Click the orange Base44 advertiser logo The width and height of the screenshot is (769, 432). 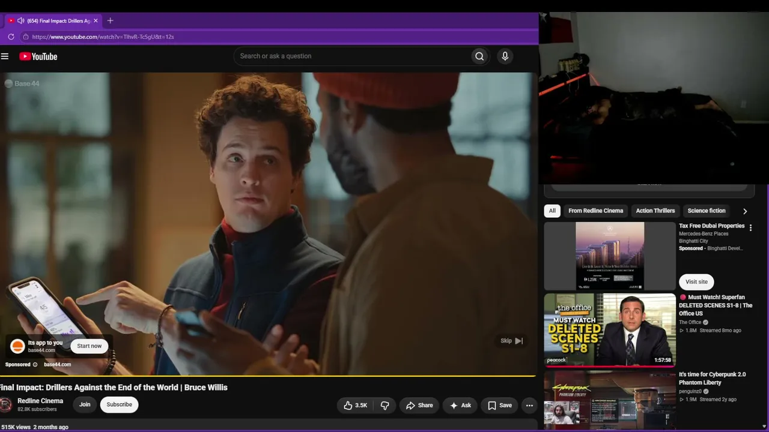(18, 346)
